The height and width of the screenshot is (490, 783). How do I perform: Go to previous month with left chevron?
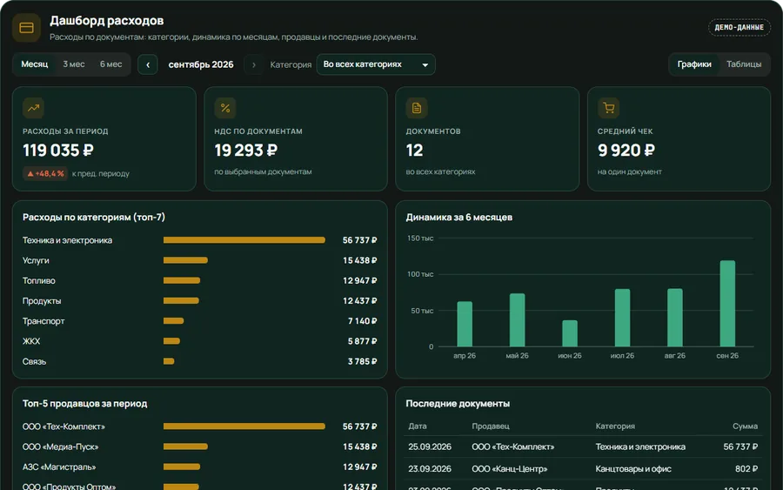click(x=148, y=64)
